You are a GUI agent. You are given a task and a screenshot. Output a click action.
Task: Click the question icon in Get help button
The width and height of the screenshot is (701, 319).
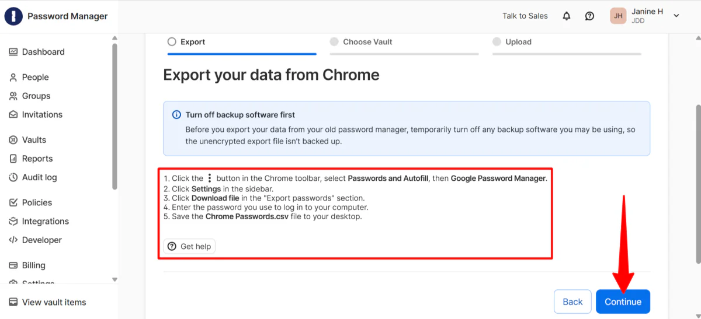point(172,247)
